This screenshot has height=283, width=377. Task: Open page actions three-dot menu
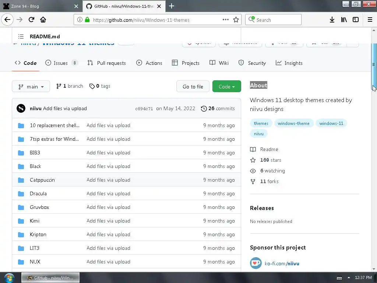pos(226,20)
